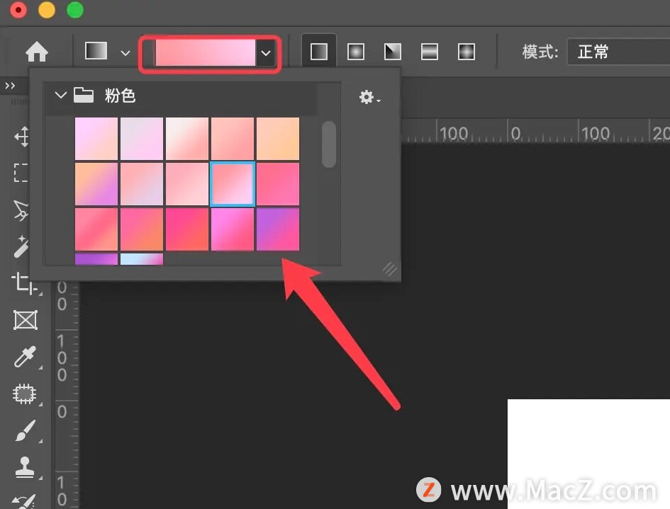Choose the partially visible purple gradient swatch
Screen dimensions: 670x509
[x=96, y=259]
